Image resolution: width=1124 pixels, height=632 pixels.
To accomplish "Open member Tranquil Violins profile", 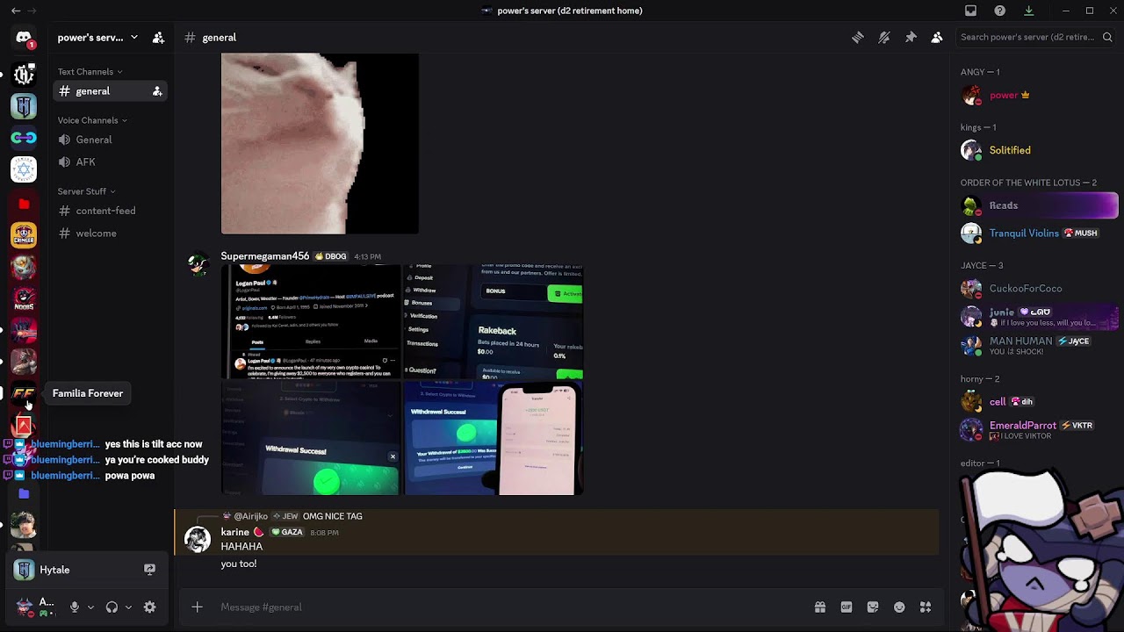I will pos(1038,233).
